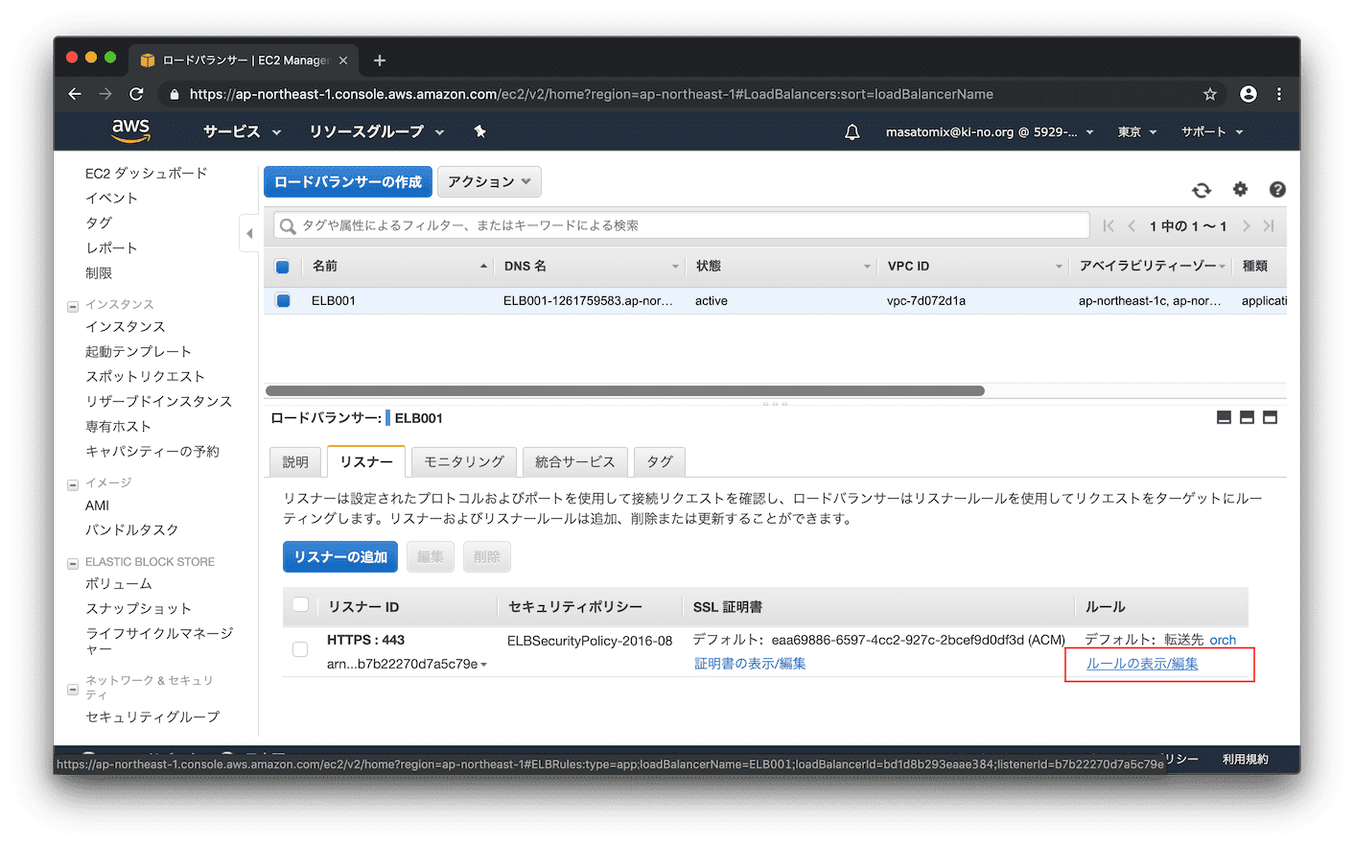Switch to the モニタリング tab

tap(464, 462)
